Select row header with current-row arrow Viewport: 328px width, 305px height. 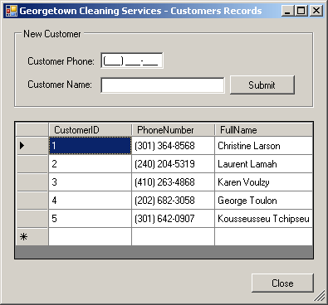point(32,146)
